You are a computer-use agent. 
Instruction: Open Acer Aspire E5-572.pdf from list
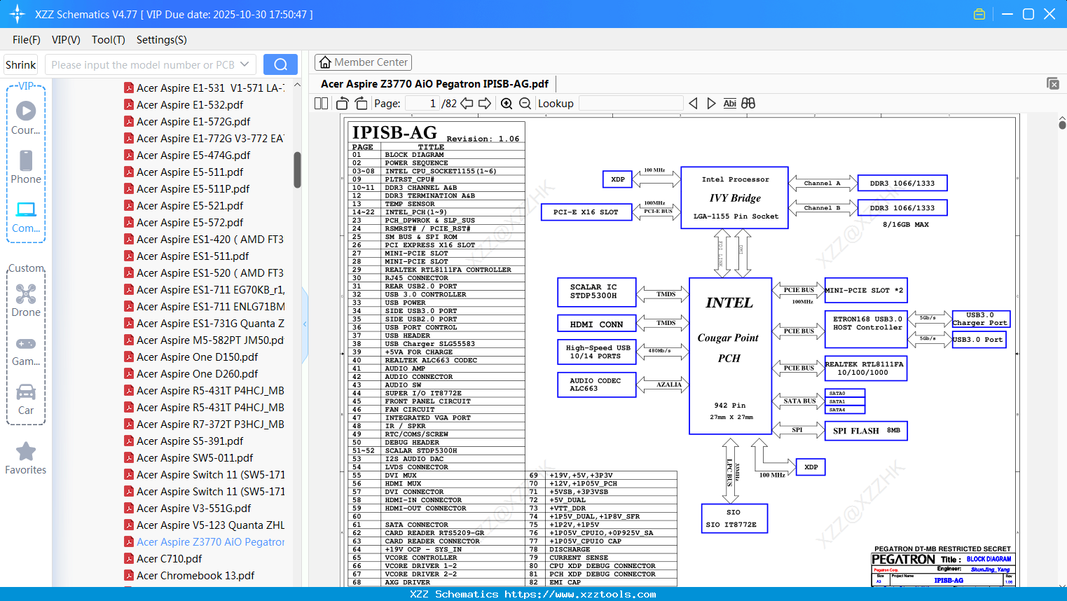(x=190, y=223)
